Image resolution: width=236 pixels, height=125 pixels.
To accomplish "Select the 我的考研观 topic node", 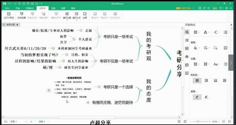I will 149,46.
